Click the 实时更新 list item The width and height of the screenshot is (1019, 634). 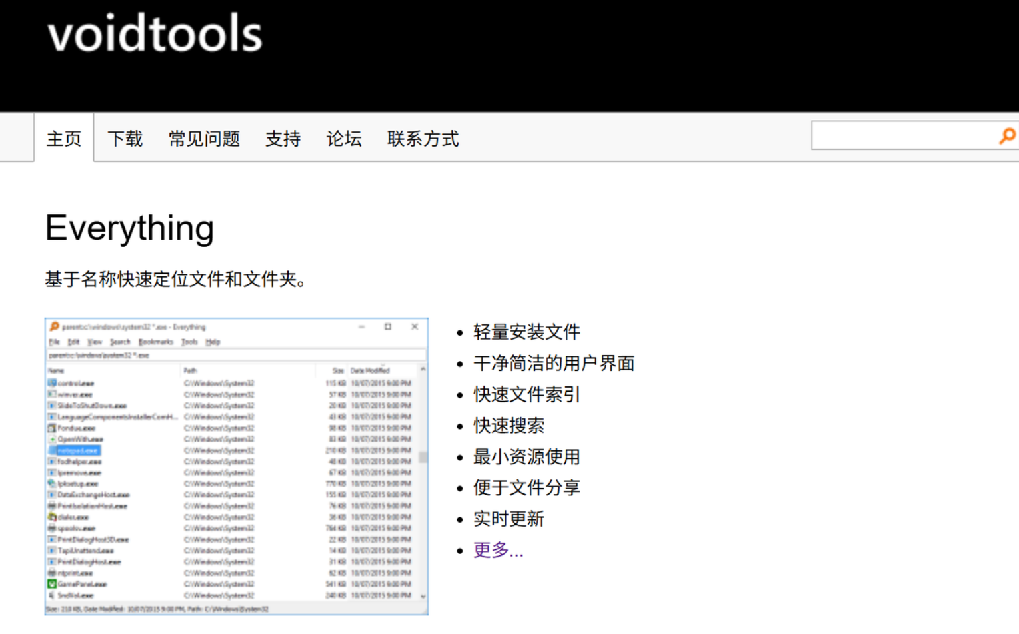[x=509, y=519]
